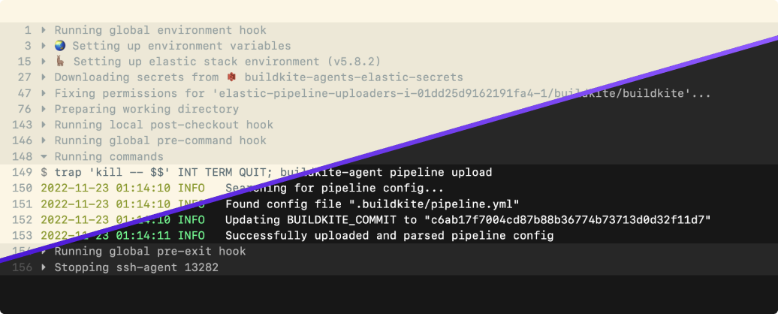Expand the "Setting up environment variables" group
The width and height of the screenshot is (778, 314).
(x=44, y=46)
